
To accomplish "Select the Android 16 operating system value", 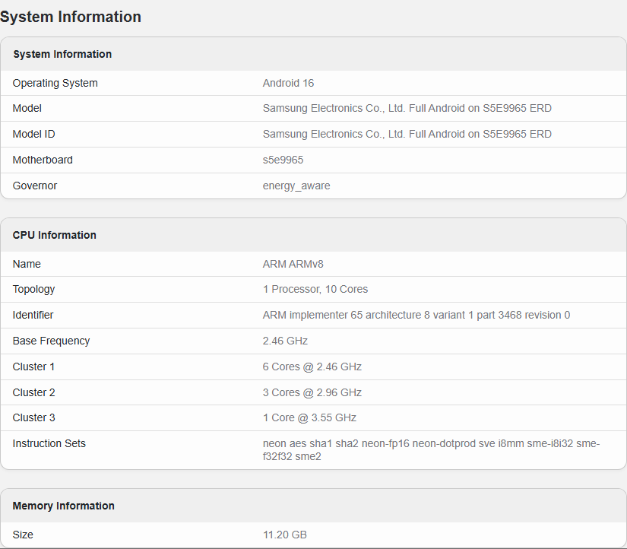I will (288, 83).
